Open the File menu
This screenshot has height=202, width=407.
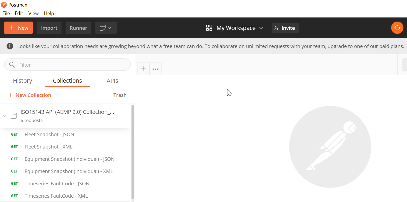point(6,13)
